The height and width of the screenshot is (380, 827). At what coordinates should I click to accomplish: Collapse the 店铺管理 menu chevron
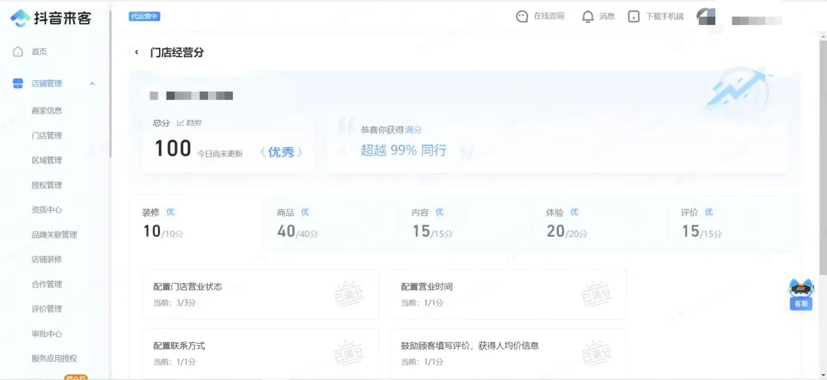(x=92, y=84)
